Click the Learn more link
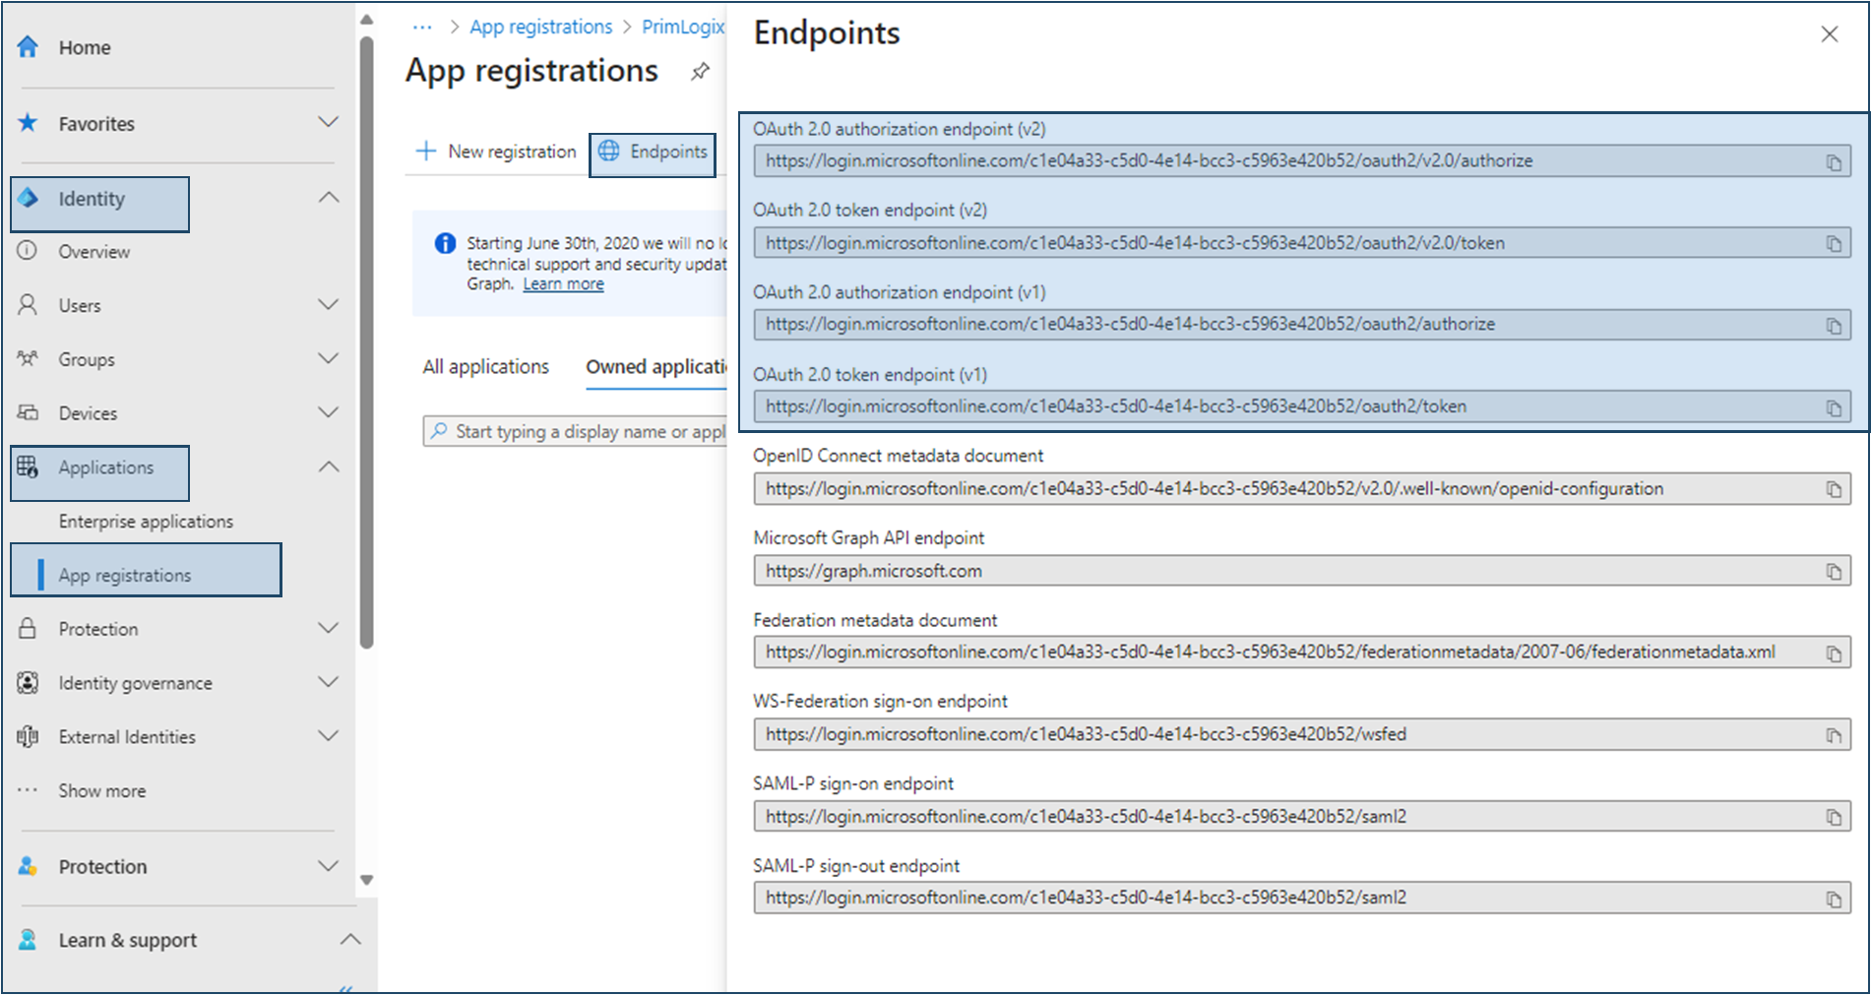Screen dimensions: 1871x995 (x=563, y=284)
